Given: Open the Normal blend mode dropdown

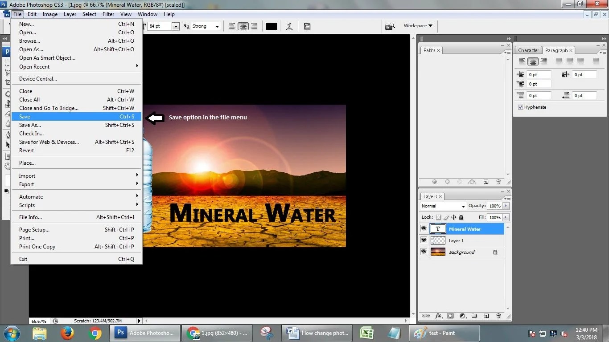Looking at the screenshot, I should [443, 206].
